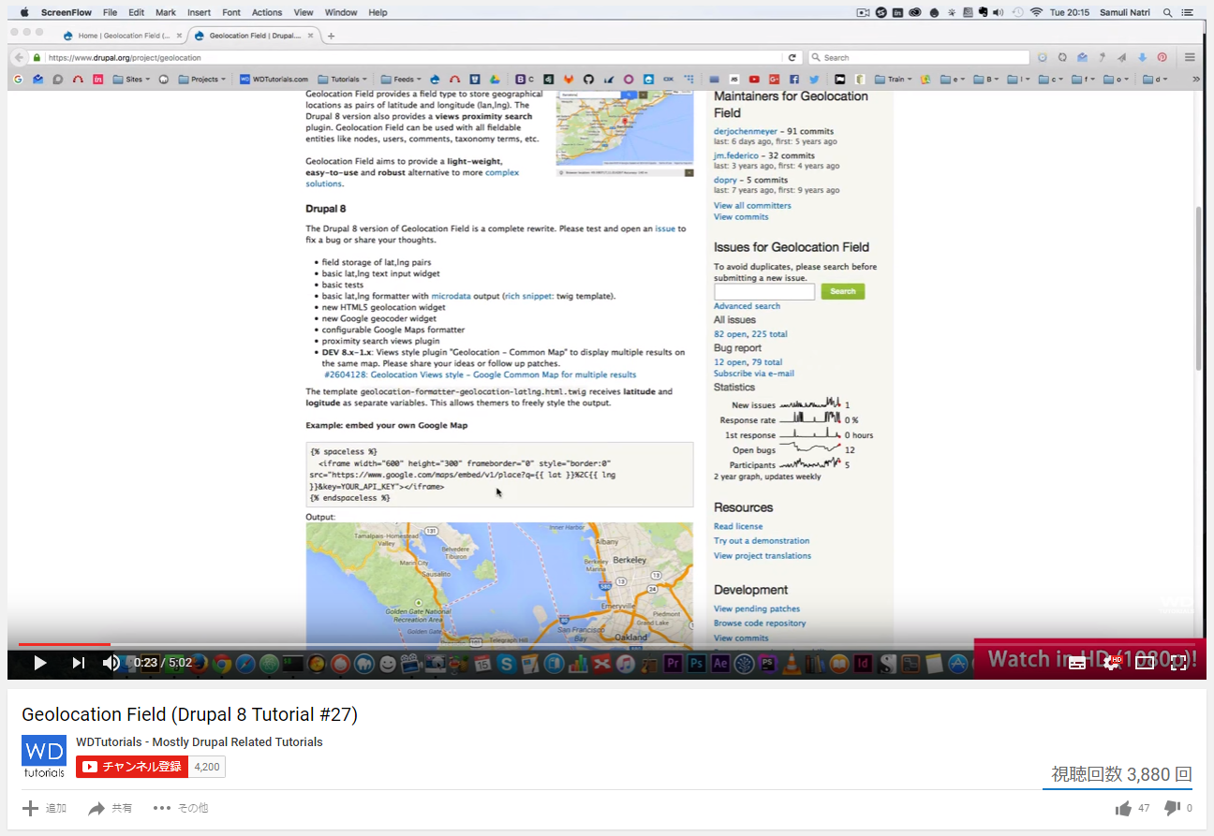The width and height of the screenshot is (1214, 836).
Task: Mute the video volume speaker icon
Action: tap(111, 663)
